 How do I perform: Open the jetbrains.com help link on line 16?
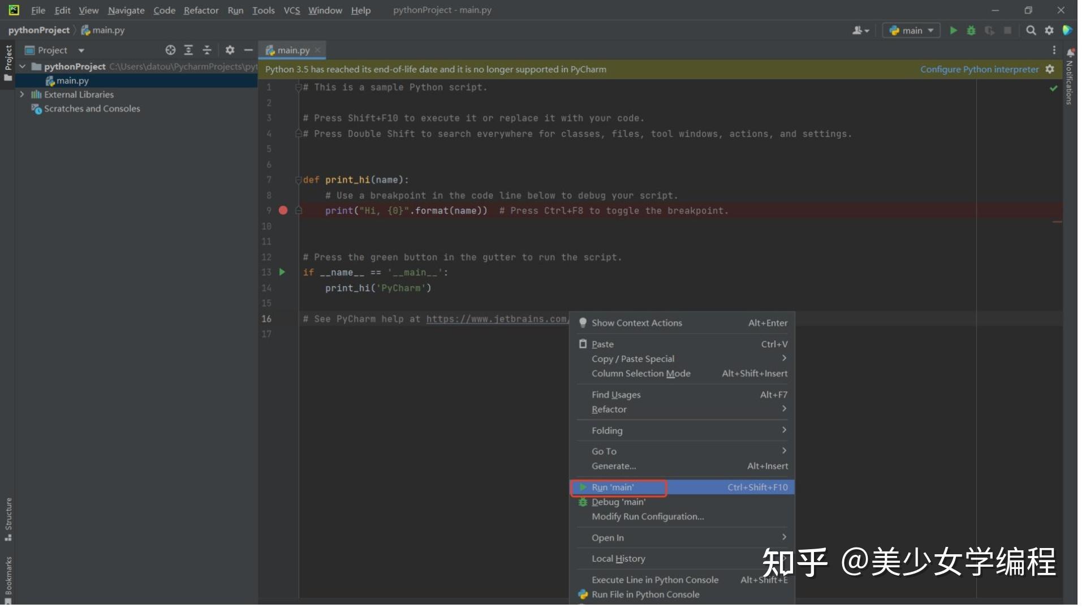coord(497,318)
